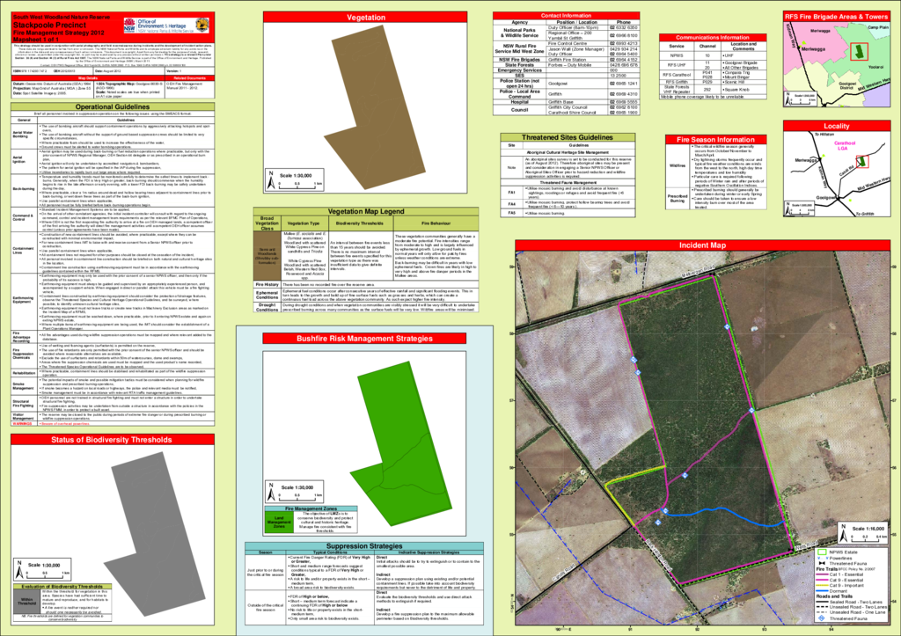Click the Incident Map heading
The height and width of the screenshot is (636, 901).
(702, 245)
